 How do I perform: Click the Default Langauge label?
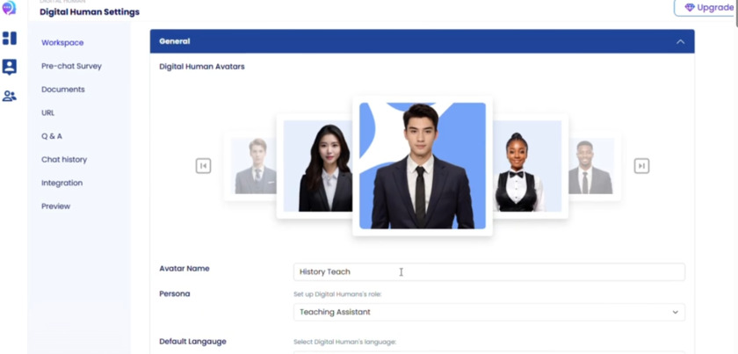[x=192, y=342]
